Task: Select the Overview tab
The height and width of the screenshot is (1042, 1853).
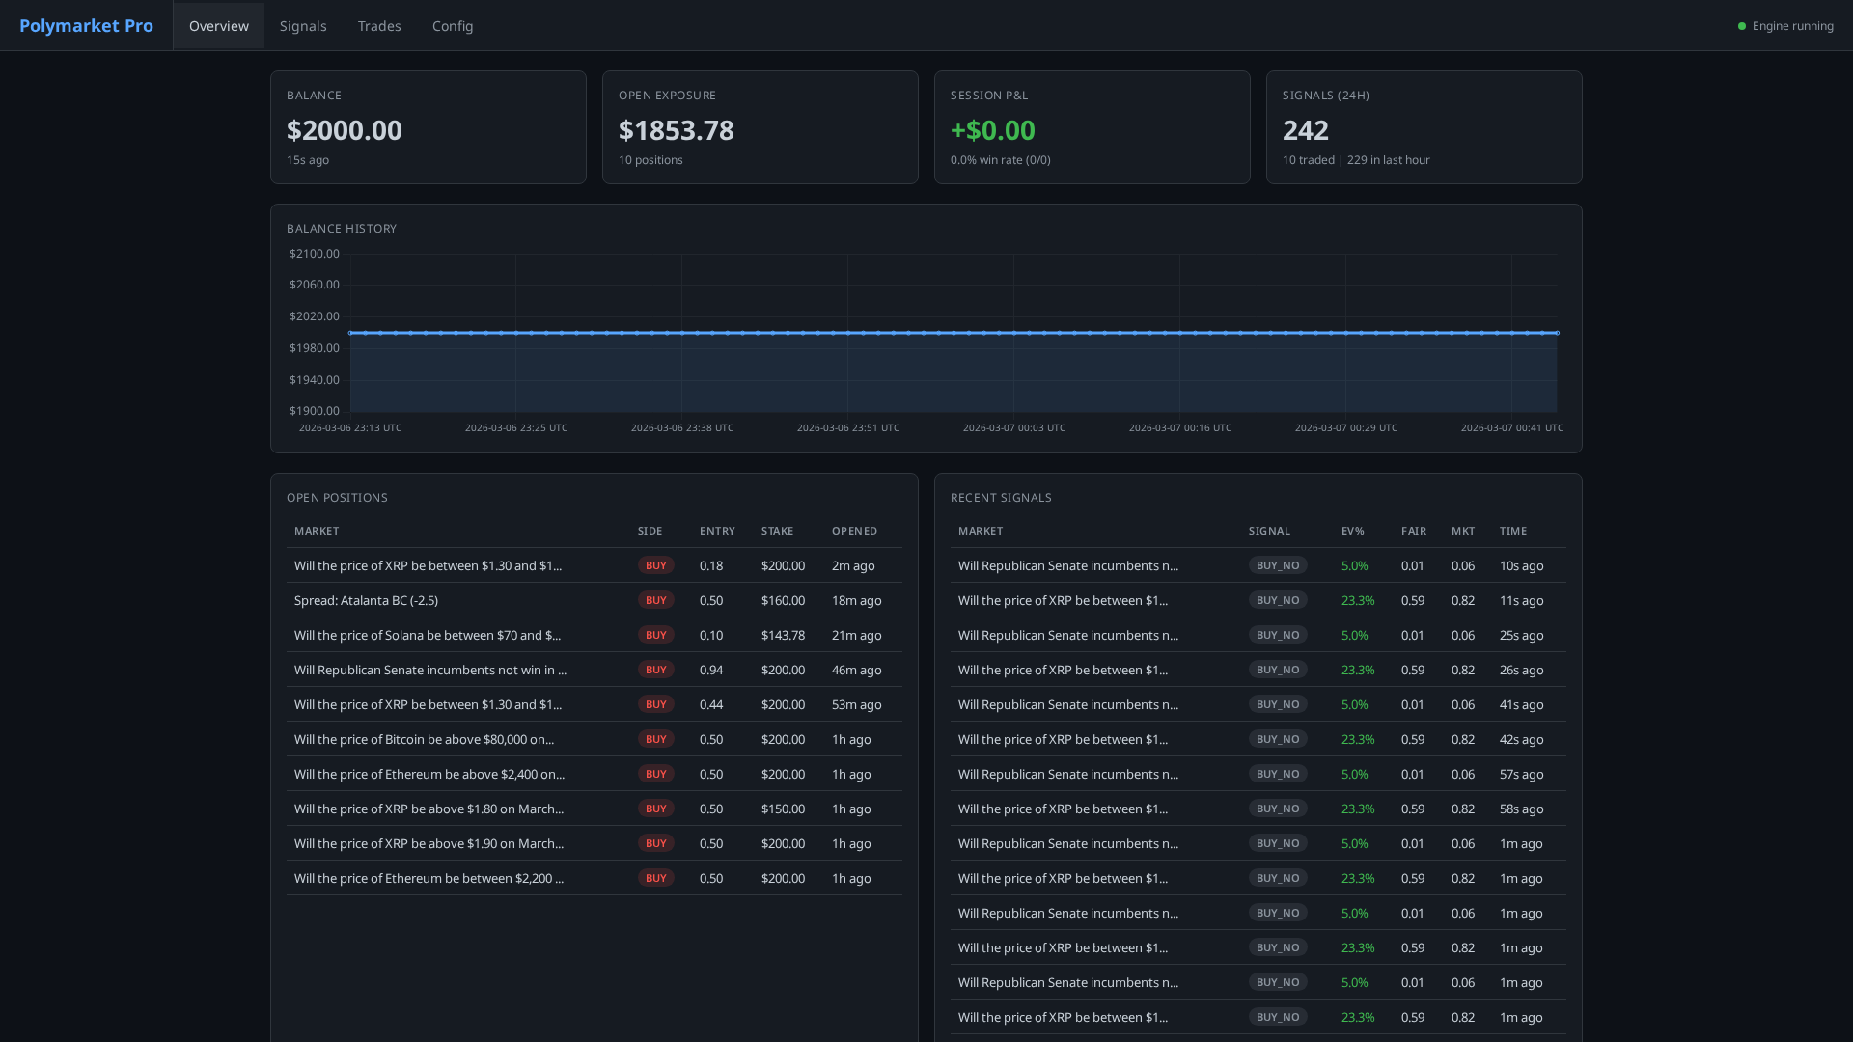Action: pos(218,25)
